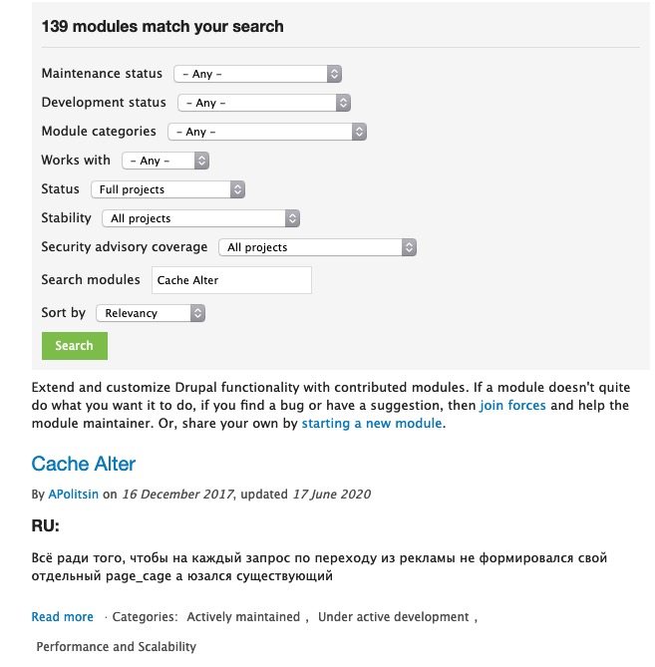
Task: Select the Actively maintained category
Action: (243, 617)
